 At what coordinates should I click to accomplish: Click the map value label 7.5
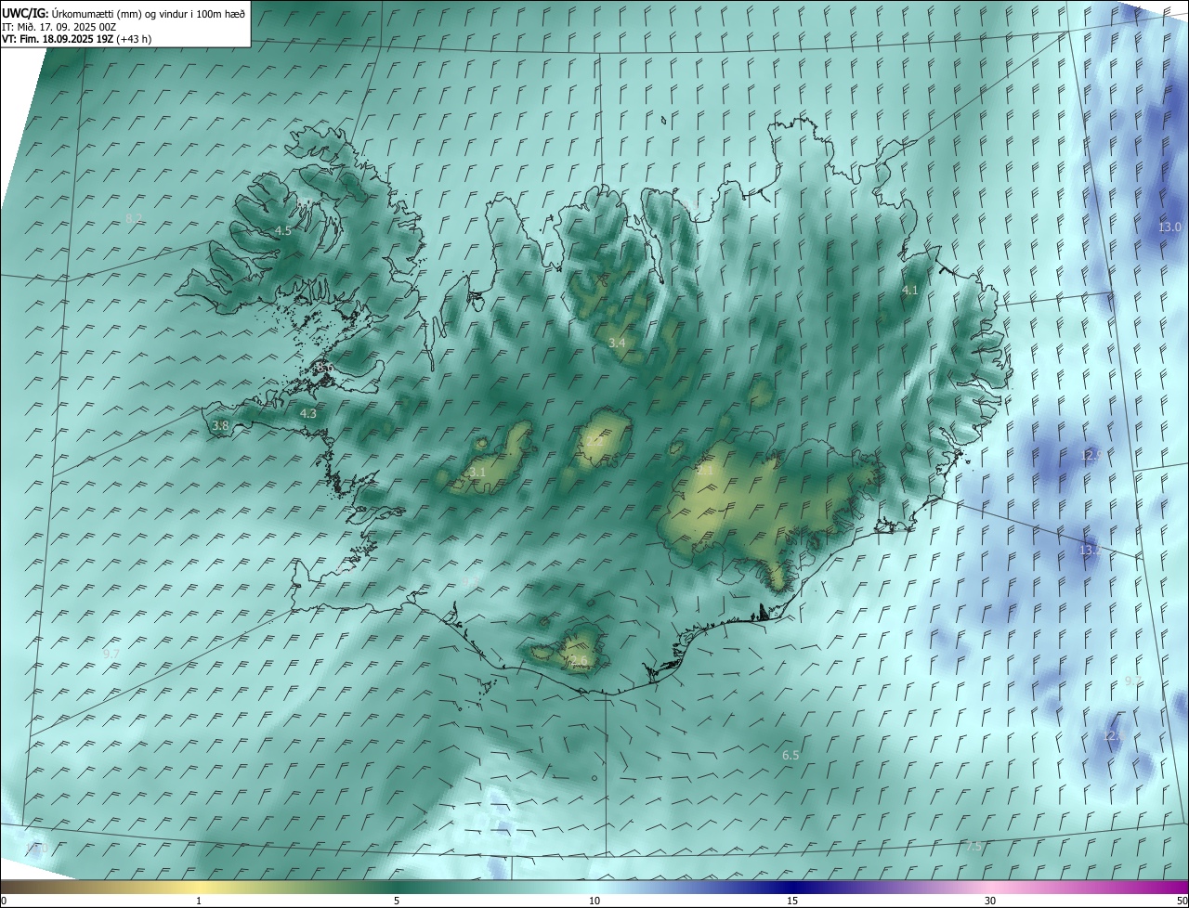click(x=973, y=848)
